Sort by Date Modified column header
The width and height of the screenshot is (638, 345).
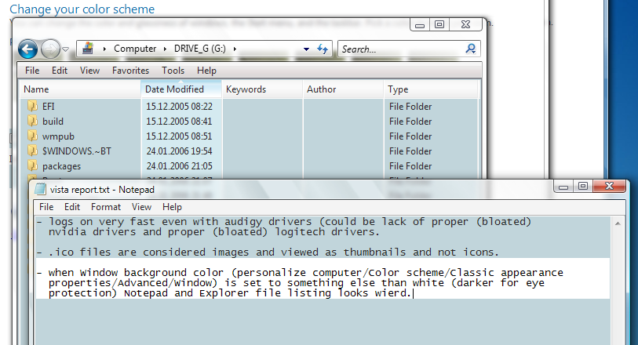point(181,89)
